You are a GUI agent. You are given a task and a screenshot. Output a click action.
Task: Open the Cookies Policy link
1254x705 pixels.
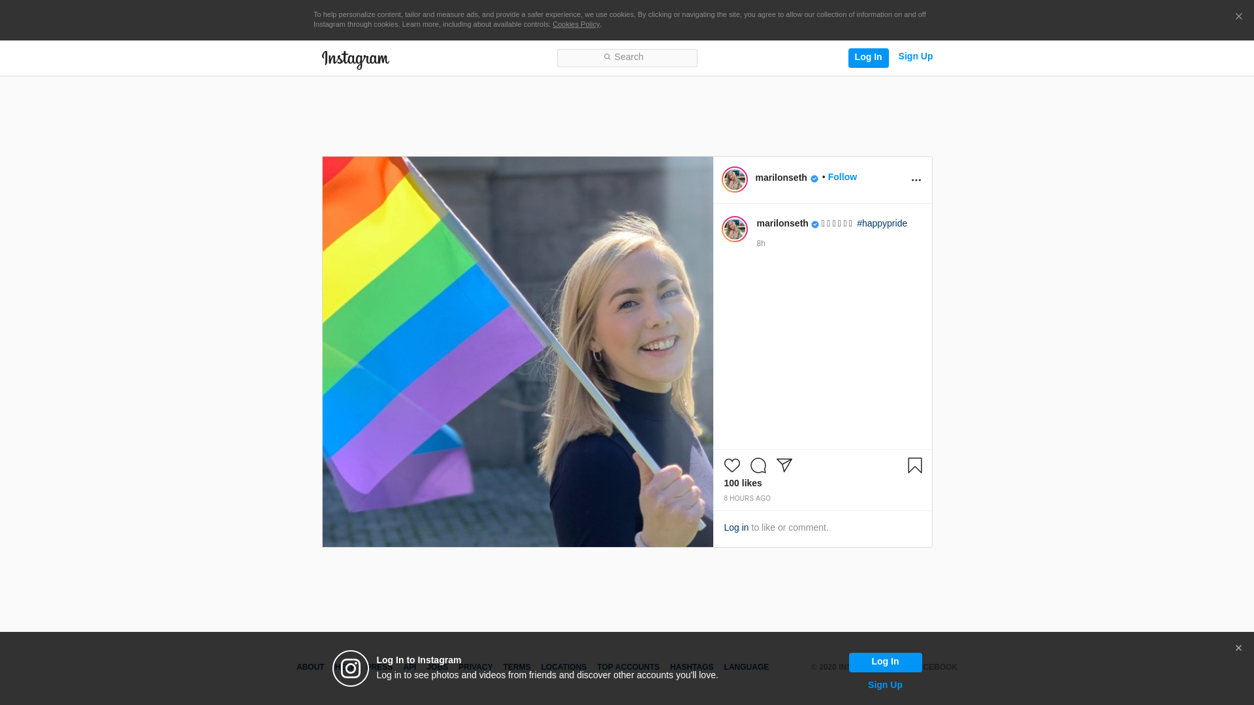[575, 24]
